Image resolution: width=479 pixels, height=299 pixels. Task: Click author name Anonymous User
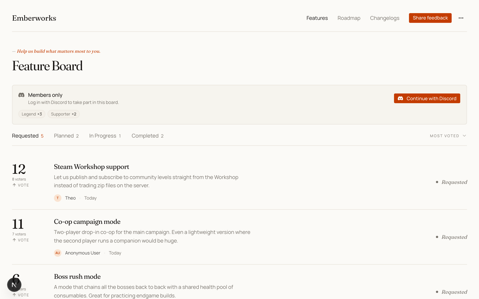click(83, 253)
